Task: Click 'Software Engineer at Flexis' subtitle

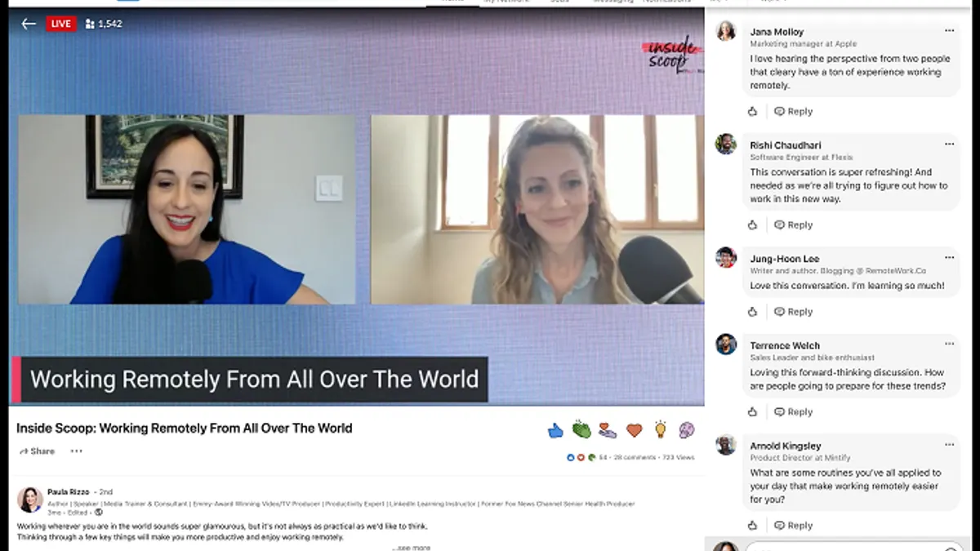Action: (801, 158)
